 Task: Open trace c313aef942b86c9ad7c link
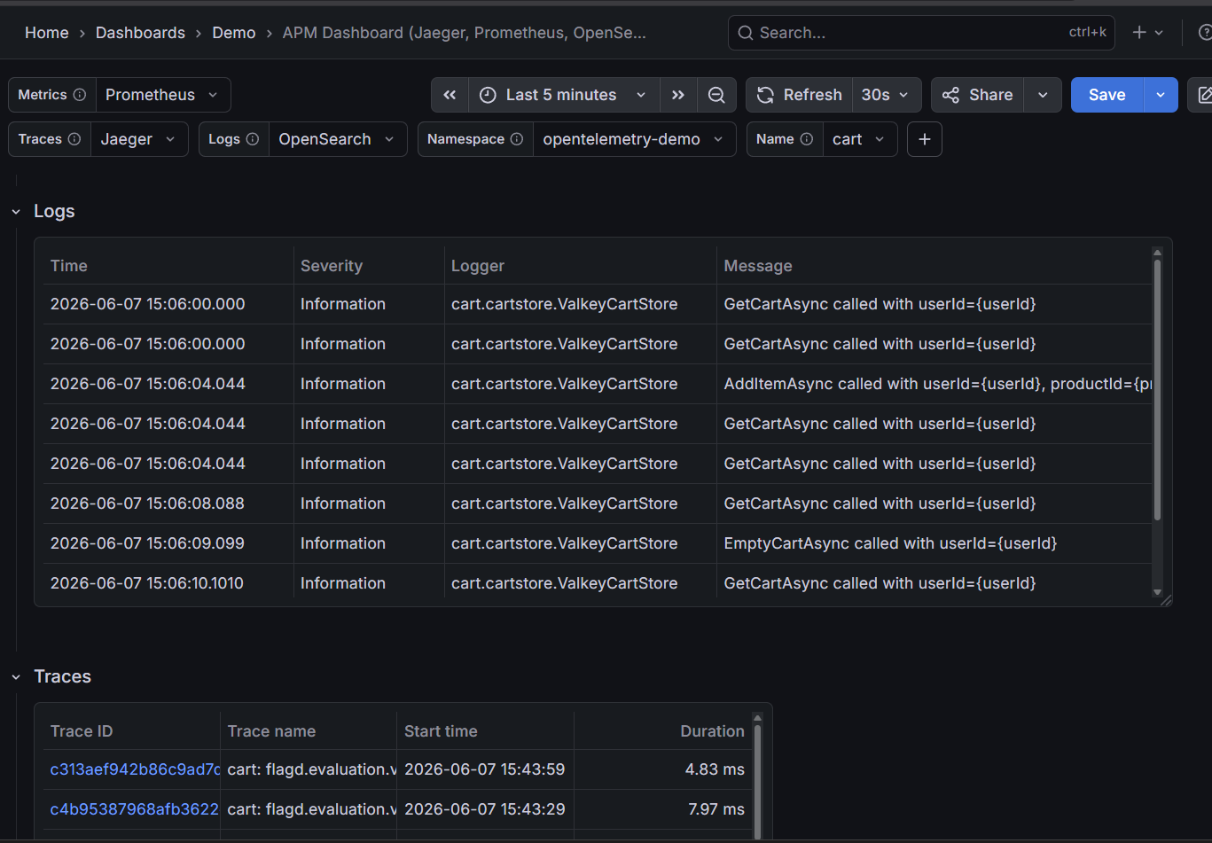coord(135,769)
